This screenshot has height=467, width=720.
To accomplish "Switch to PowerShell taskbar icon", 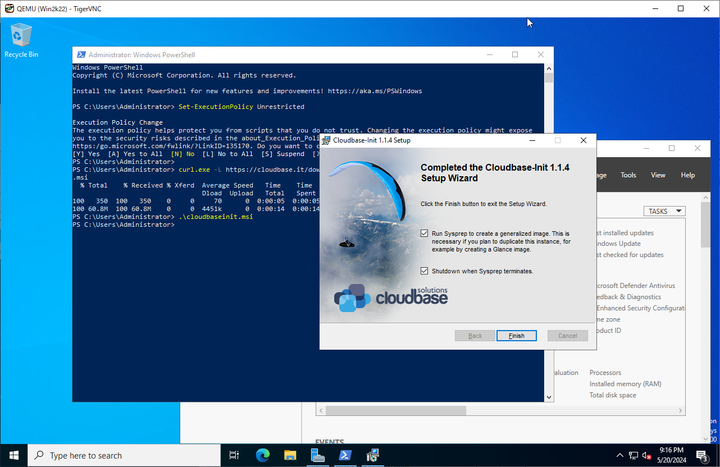I will tap(345, 455).
